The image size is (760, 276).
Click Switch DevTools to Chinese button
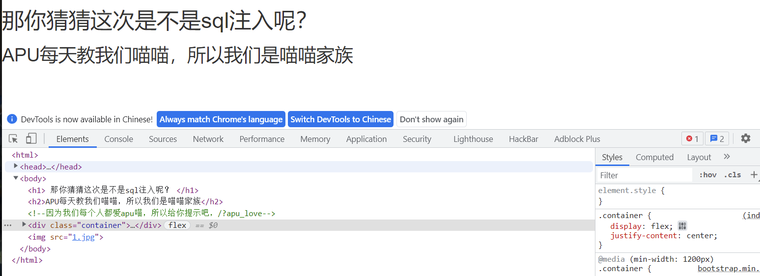(x=340, y=119)
